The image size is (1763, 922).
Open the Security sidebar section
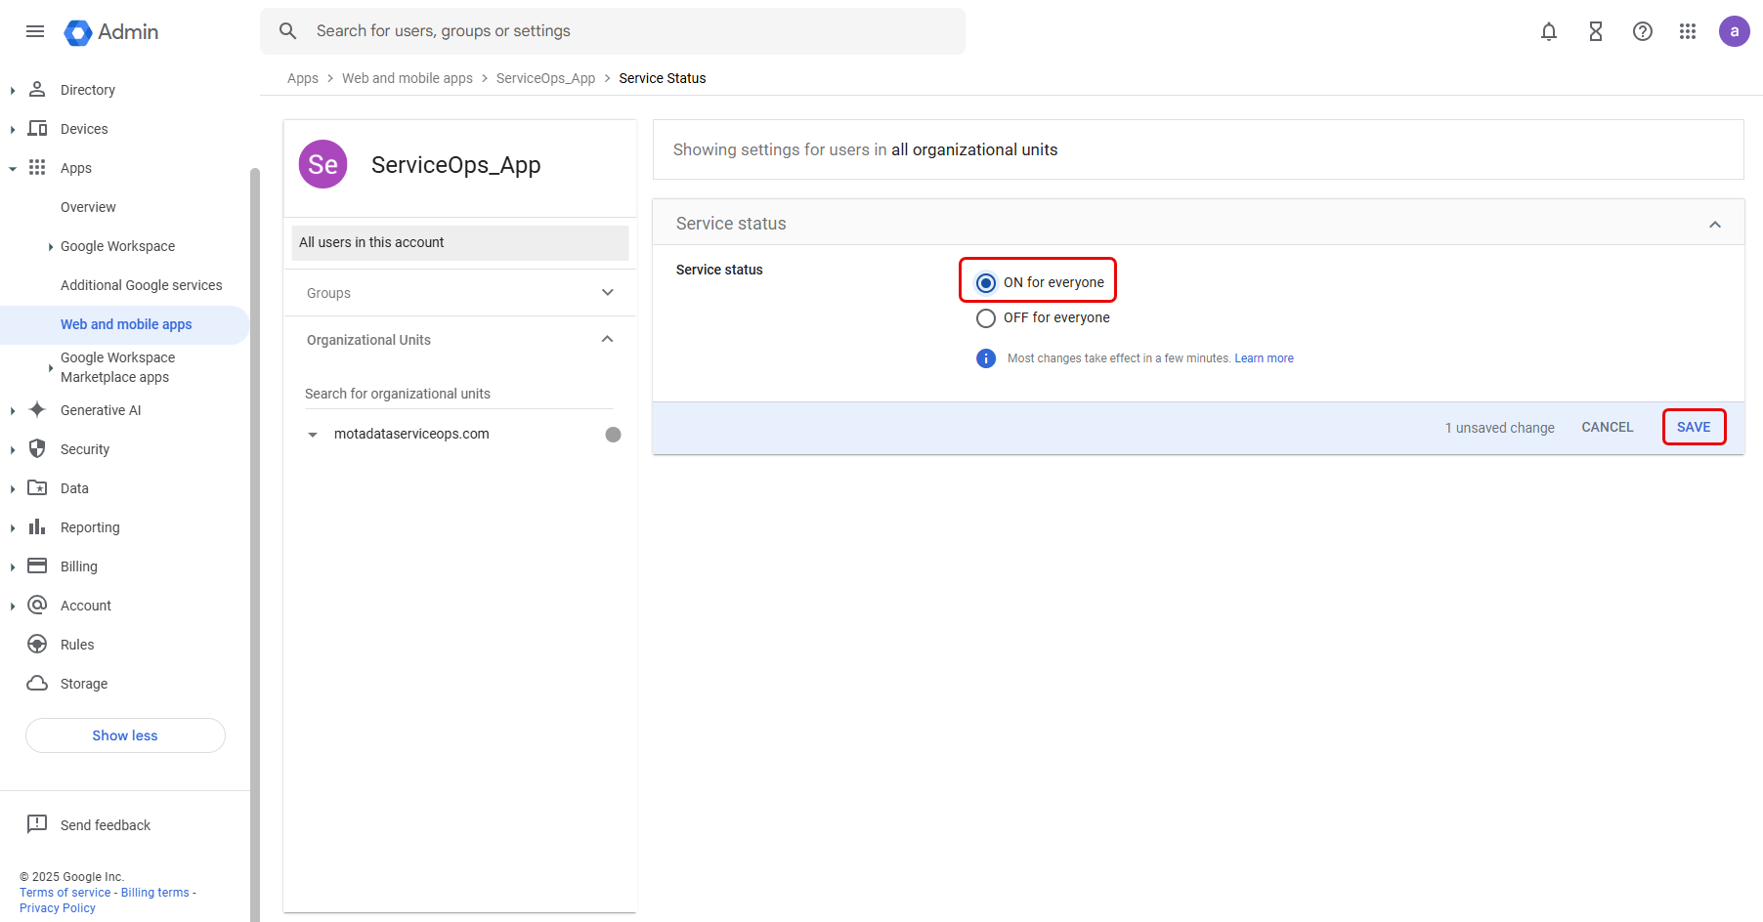[85, 449]
